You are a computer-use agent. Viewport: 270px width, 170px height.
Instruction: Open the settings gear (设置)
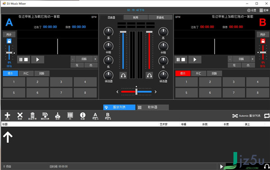click(x=252, y=10)
